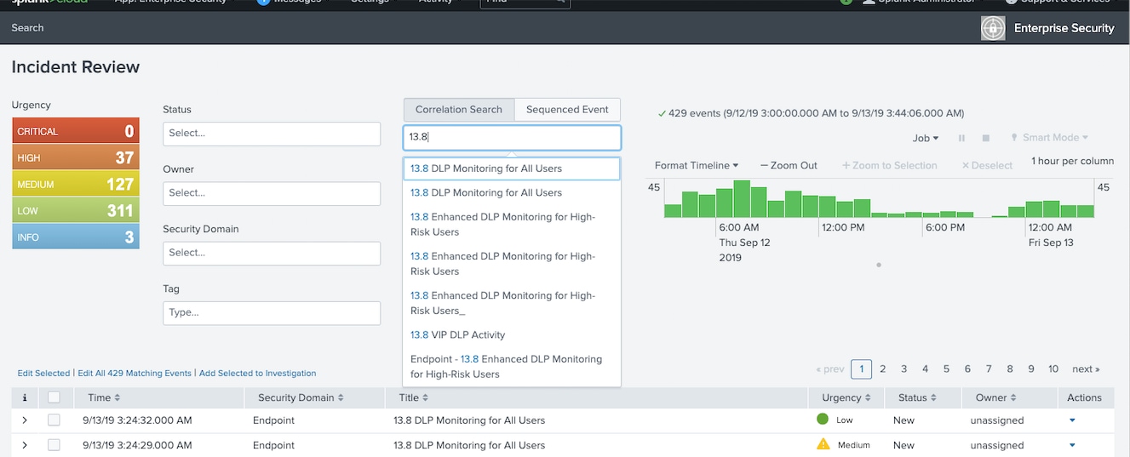Click the info column header icon
The image size is (1130, 457).
(24, 397)
